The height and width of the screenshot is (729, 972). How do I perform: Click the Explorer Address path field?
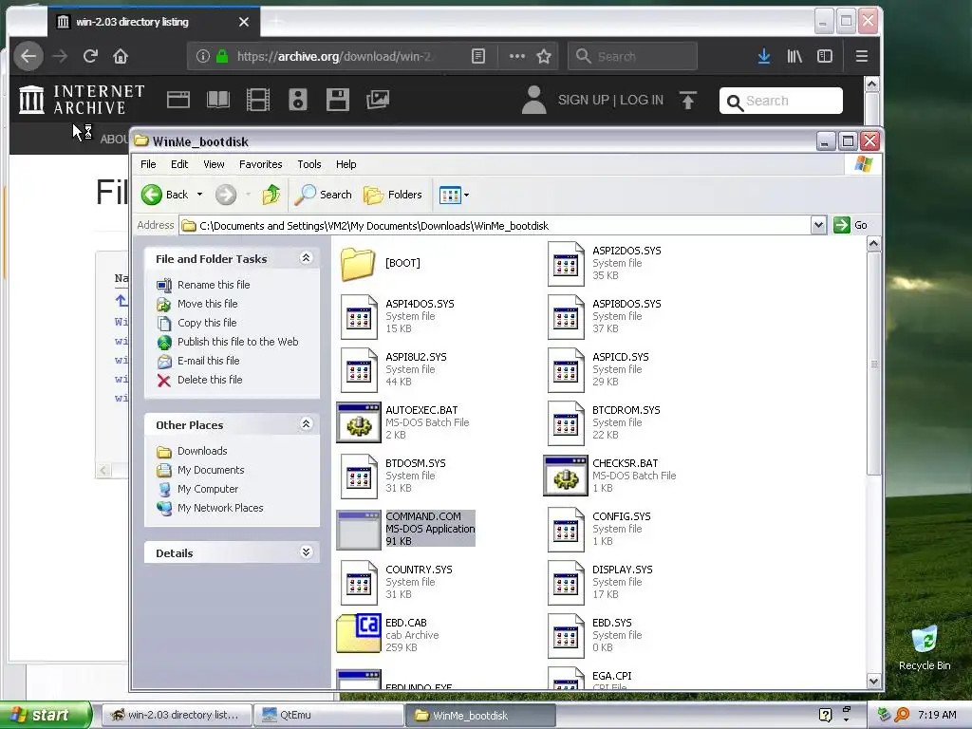click(495, 225)
